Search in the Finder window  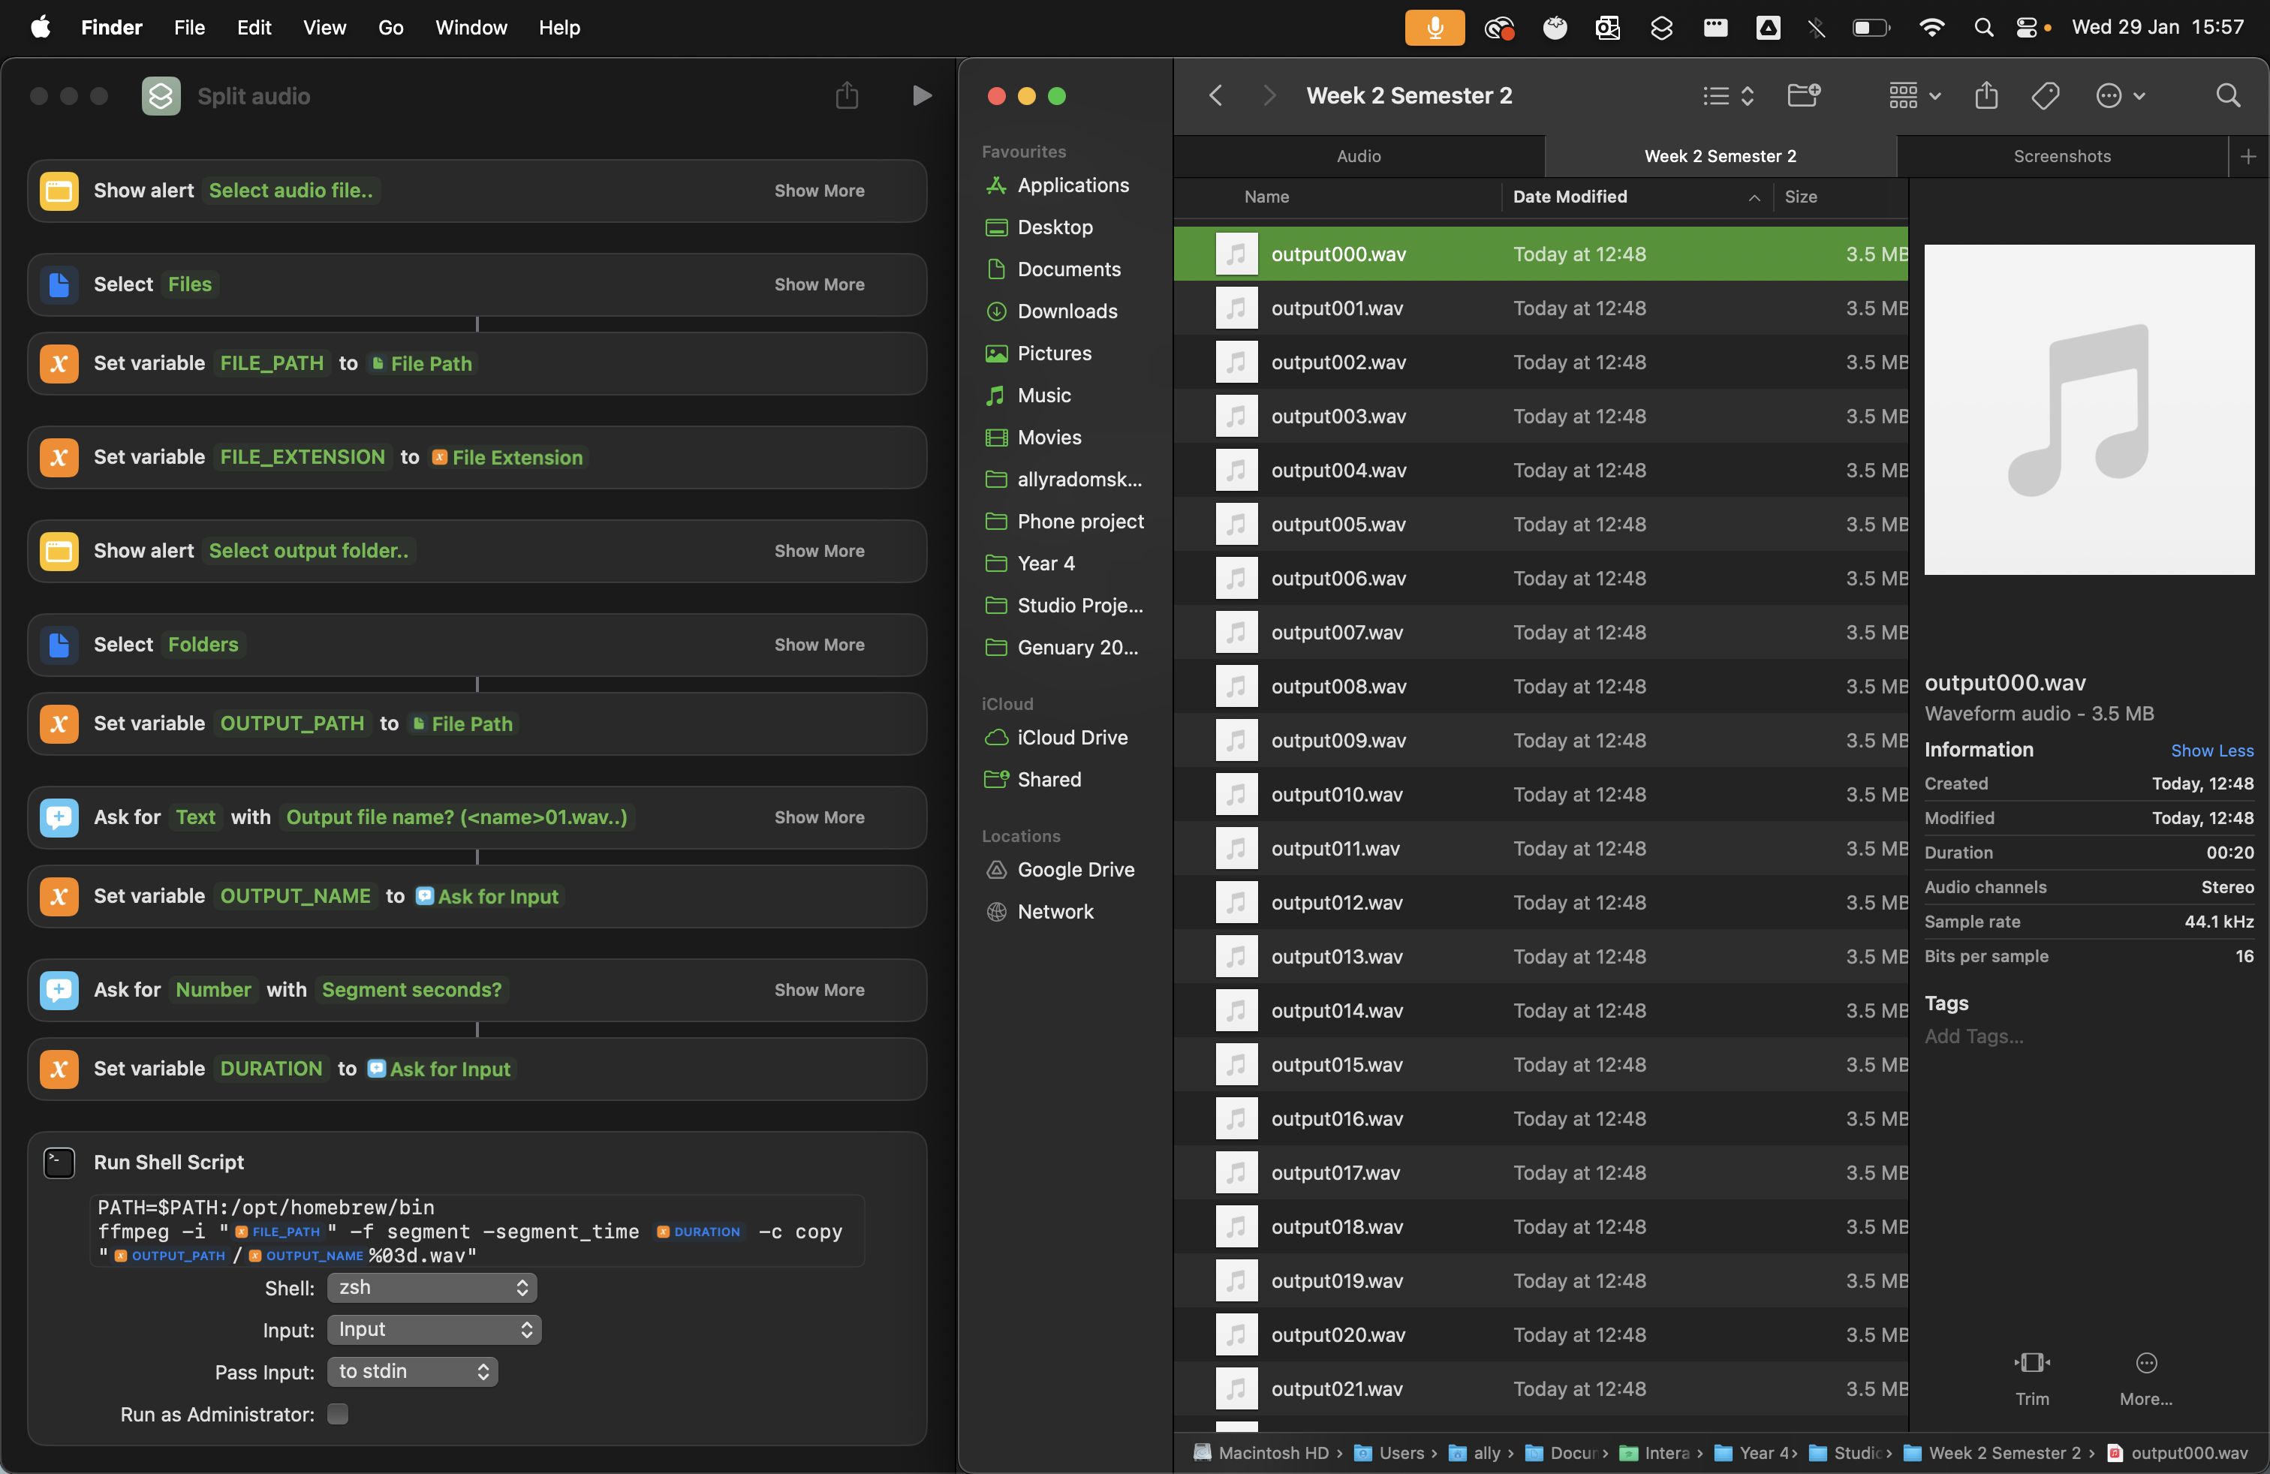(x=2228, y=95)
